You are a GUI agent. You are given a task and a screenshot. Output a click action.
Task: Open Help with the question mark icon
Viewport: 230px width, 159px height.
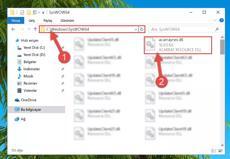coord(222,20)
